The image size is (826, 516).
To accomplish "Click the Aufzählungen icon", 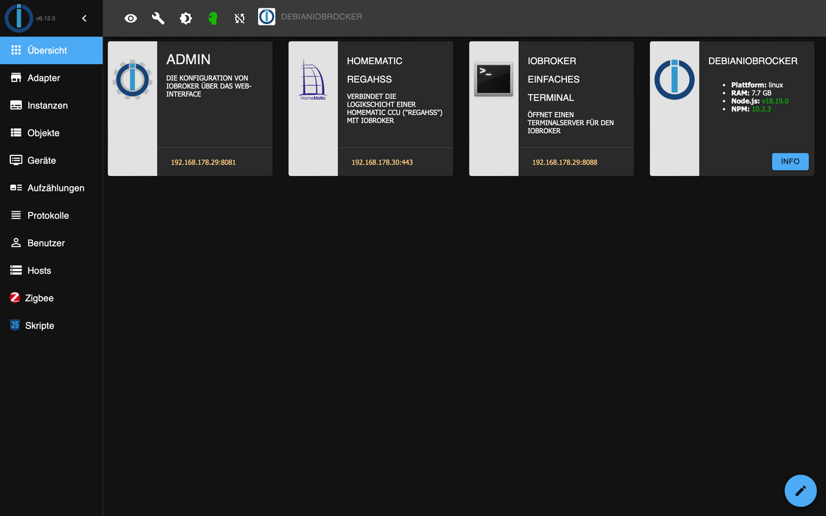I will [x=16, y=188].
